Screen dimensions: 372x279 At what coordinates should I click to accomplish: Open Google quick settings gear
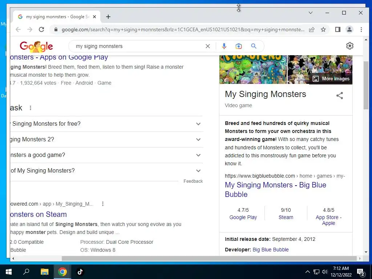coord(350,46)
